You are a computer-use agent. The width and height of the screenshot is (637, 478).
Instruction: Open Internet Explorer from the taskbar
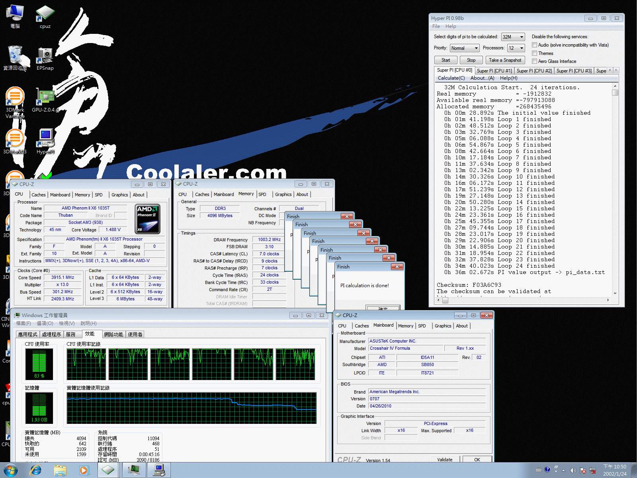pos(36,470)
